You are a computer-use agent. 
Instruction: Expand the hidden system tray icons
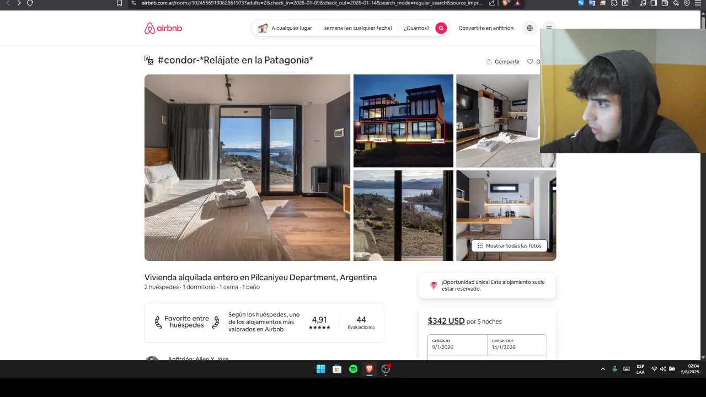tap(603, 369)
